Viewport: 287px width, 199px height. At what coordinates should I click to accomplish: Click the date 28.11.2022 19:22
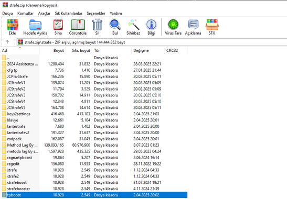pos(147,164)
